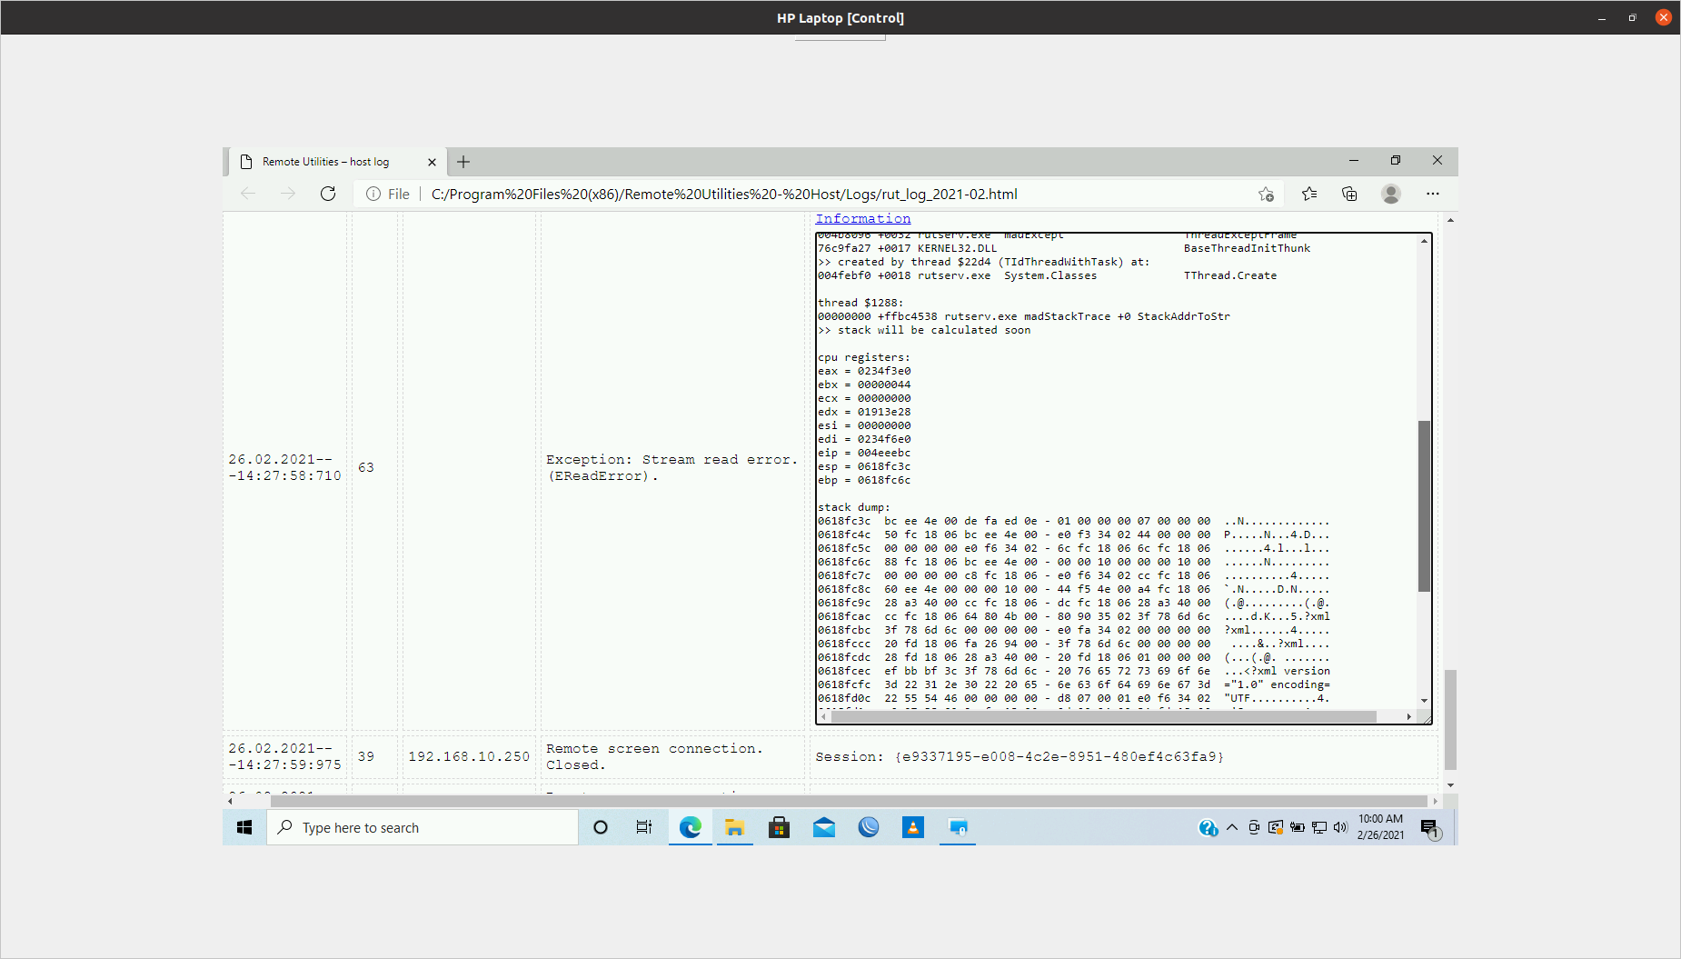The width and height of the screenshot is (1681, 959).
Task: Open Task View on taskbar
Action: [x=644, y=827]
